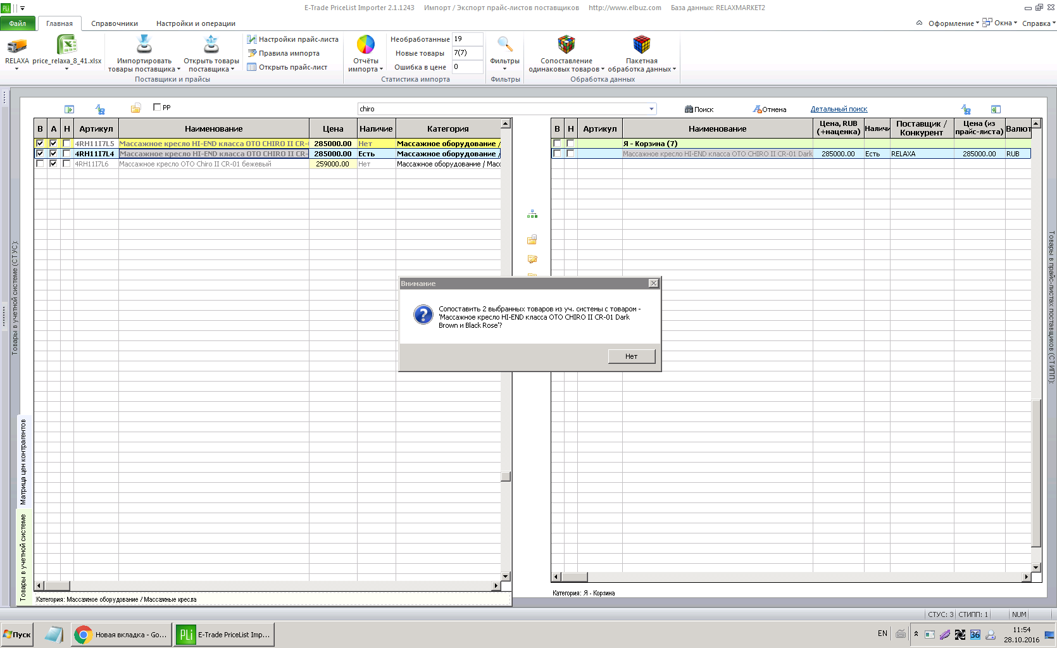The height and width of the screenshot is (648, 1057).
Task: Open the Детальный поиск link
Action: click(x=839, y=109)
